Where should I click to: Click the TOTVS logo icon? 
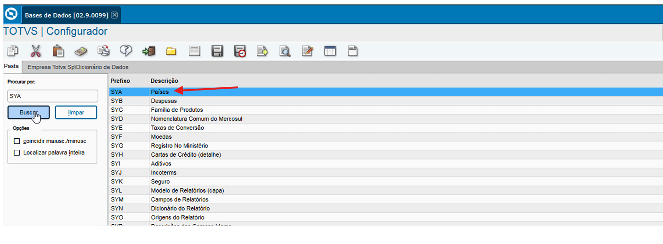coord(11,14)
